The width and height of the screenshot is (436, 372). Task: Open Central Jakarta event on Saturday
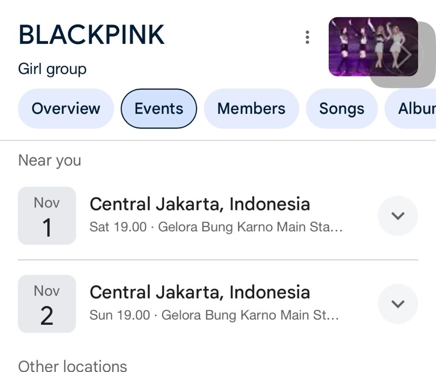(x=199, y=204)
